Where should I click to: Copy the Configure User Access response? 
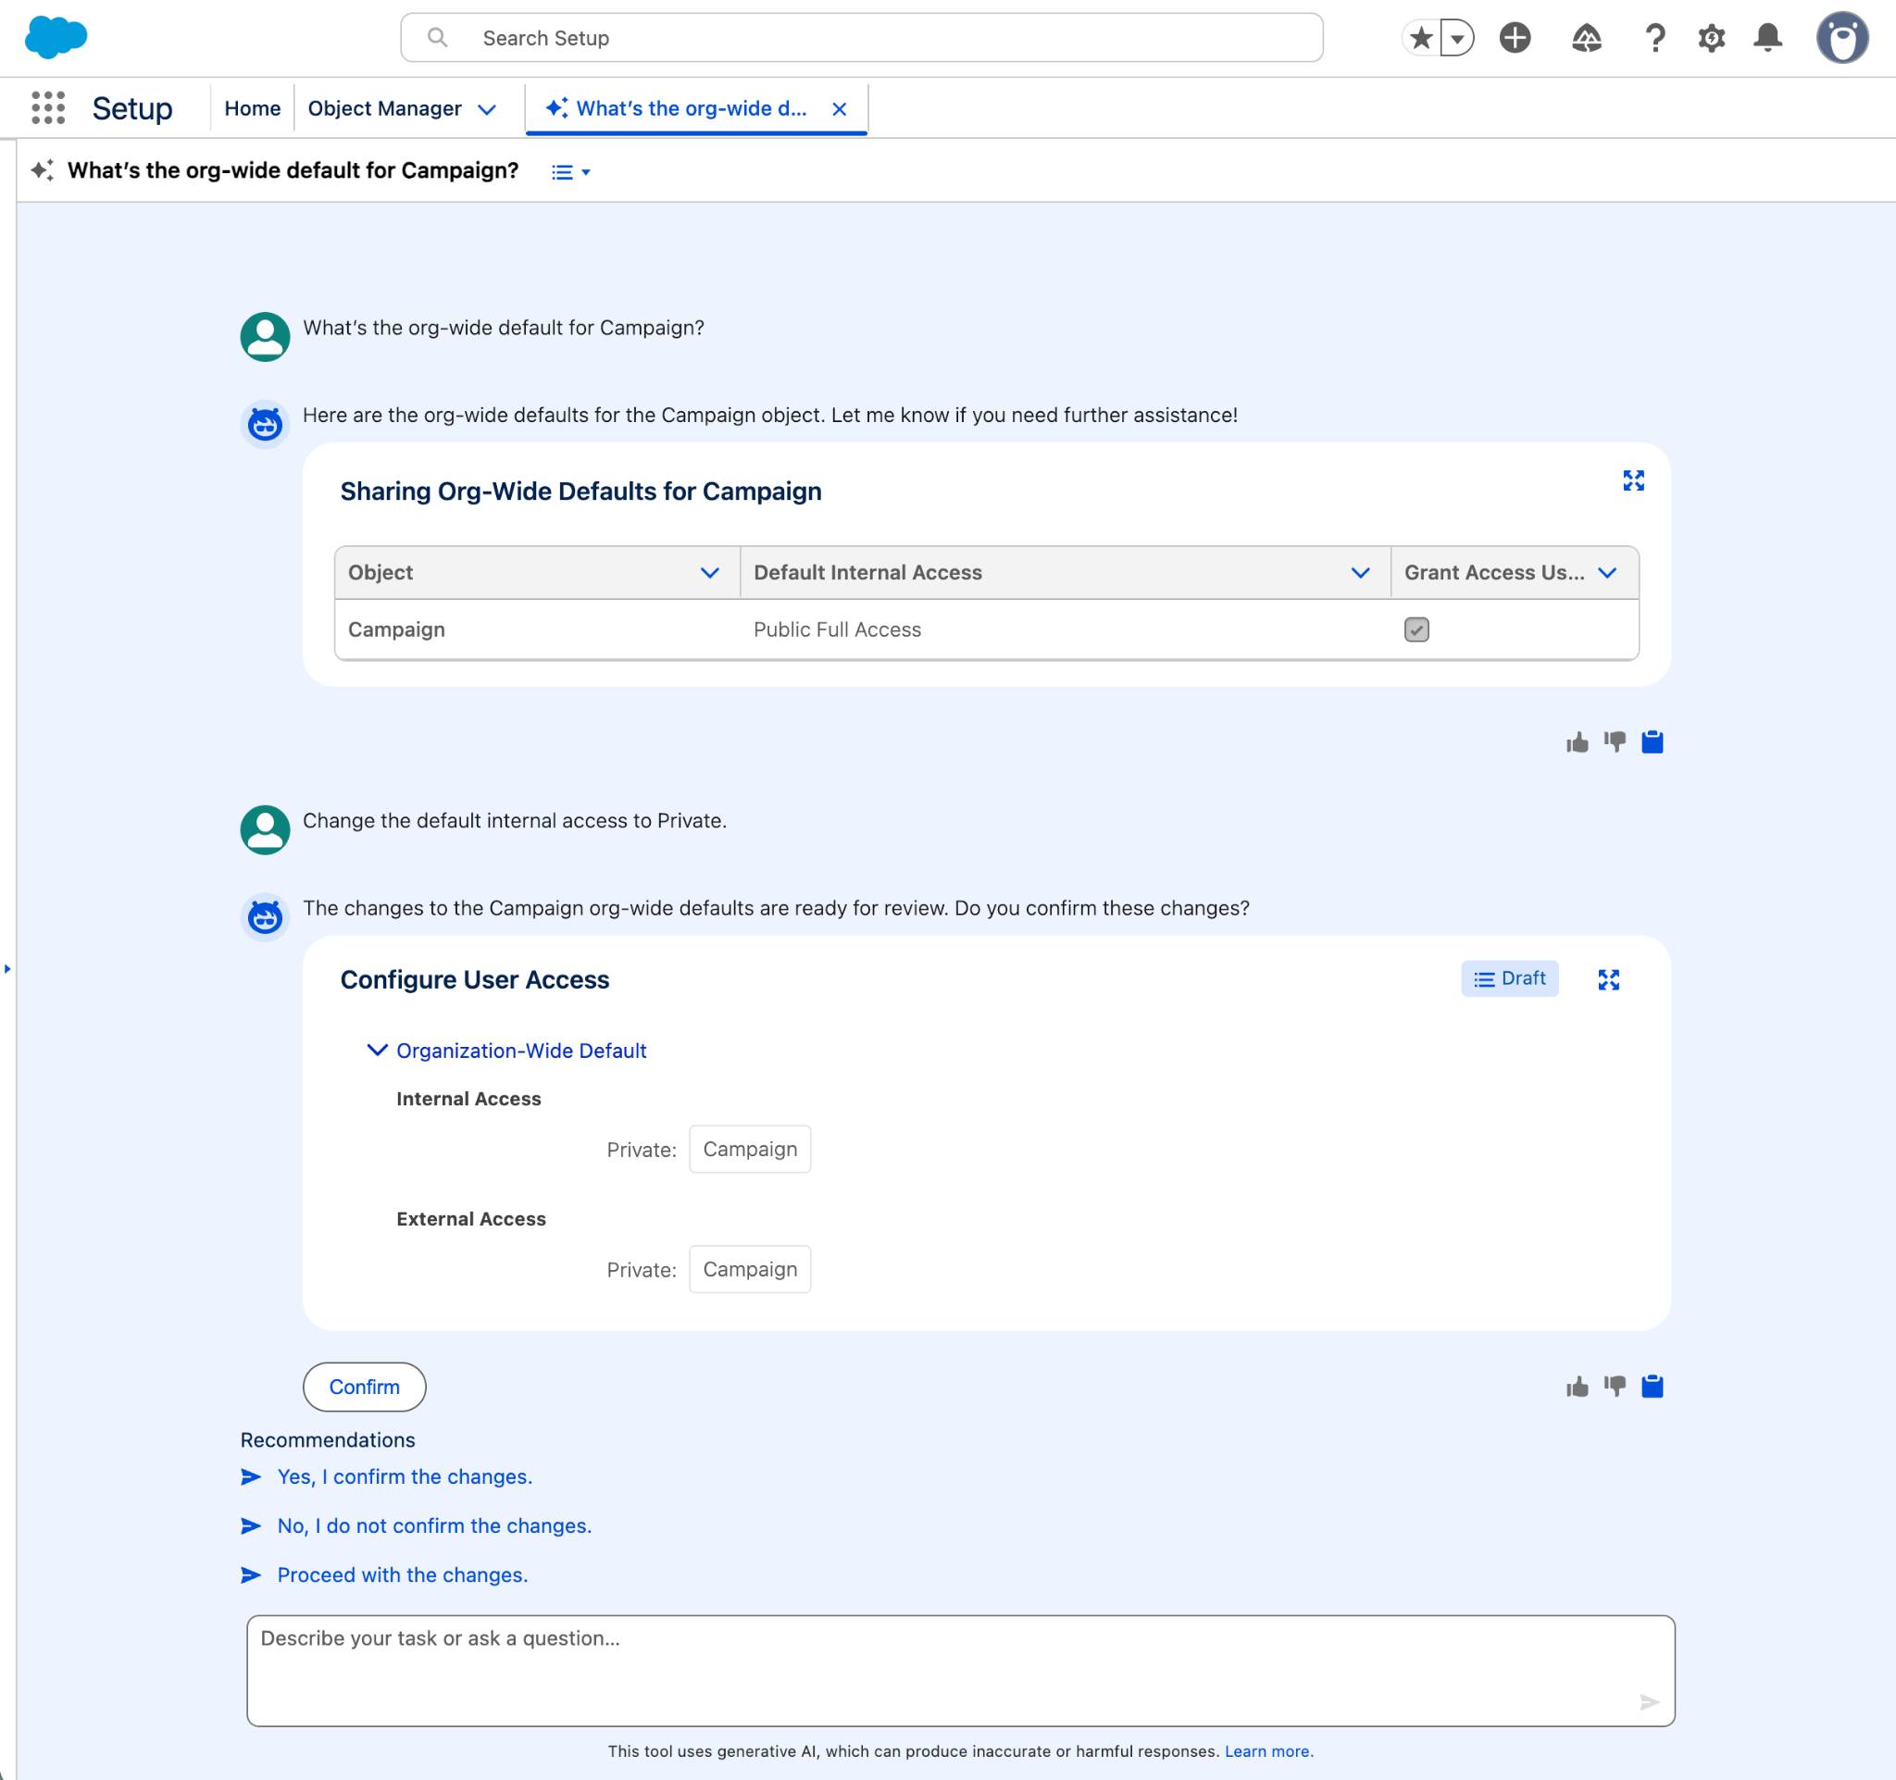click(x=1652, y=1387)
